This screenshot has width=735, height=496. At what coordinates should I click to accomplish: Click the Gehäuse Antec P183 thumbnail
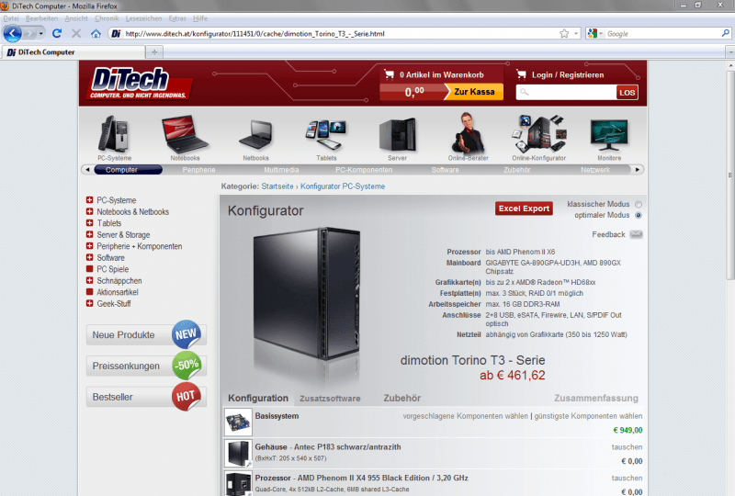pos(238,453)
